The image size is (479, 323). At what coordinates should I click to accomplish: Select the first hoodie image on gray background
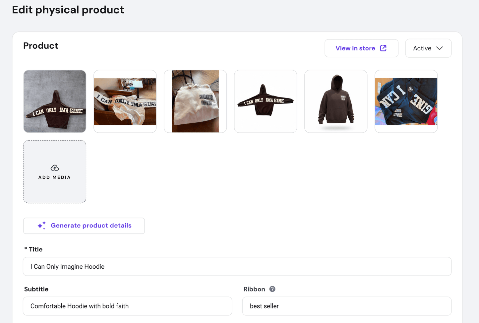[x=55, y=101]
